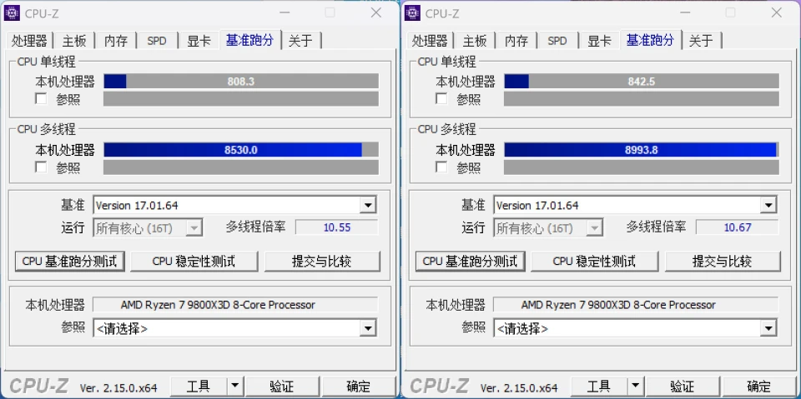This screenshot has width=801, height=399.
Task: Go to the 关于 tab in right window
Action: pos(701,41)
